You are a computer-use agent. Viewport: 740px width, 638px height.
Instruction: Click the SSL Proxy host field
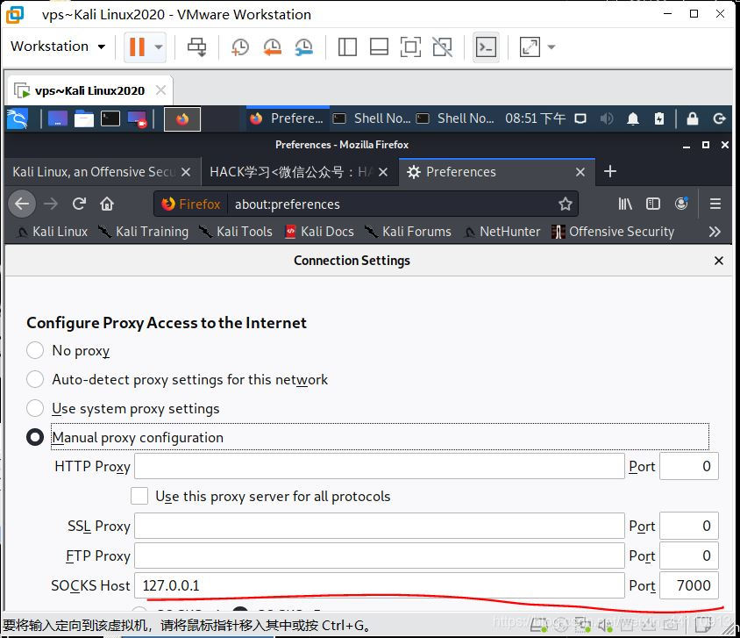[x=380, y=526]
